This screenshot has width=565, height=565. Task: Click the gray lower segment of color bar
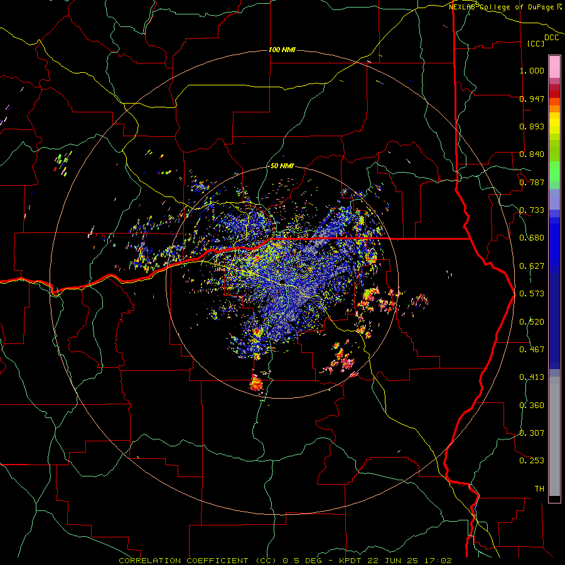click(x=554, y=436)
